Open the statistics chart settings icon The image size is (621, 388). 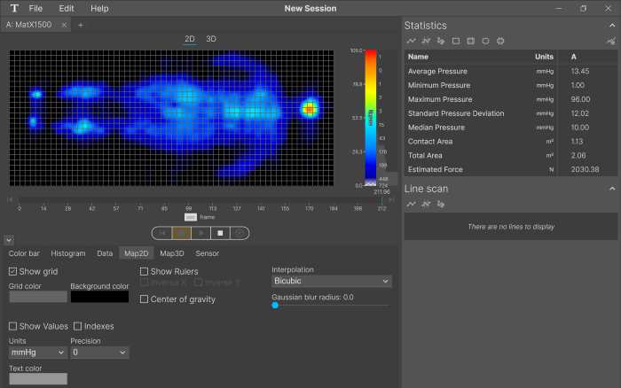click(x=611, y=41)
